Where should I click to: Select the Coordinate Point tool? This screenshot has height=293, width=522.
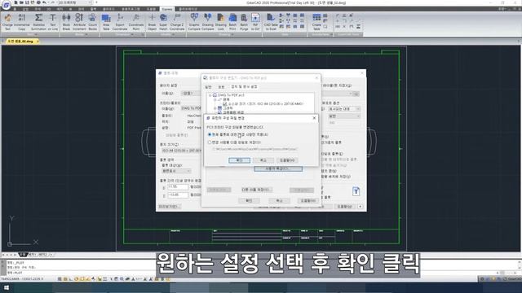[136, 22]
